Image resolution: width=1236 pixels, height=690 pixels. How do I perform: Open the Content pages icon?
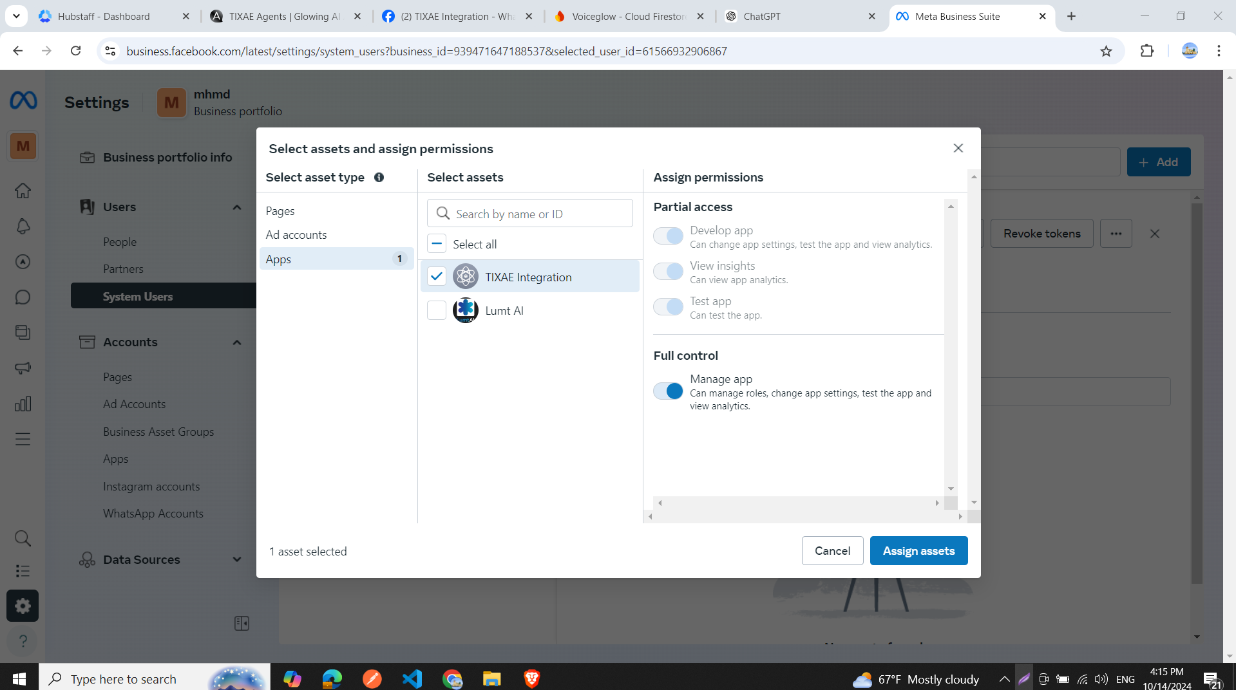click(x=23, y=332)
